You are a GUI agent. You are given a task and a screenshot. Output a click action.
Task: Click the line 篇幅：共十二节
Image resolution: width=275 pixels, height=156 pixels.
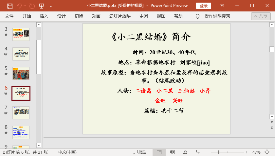coord(164,111)
